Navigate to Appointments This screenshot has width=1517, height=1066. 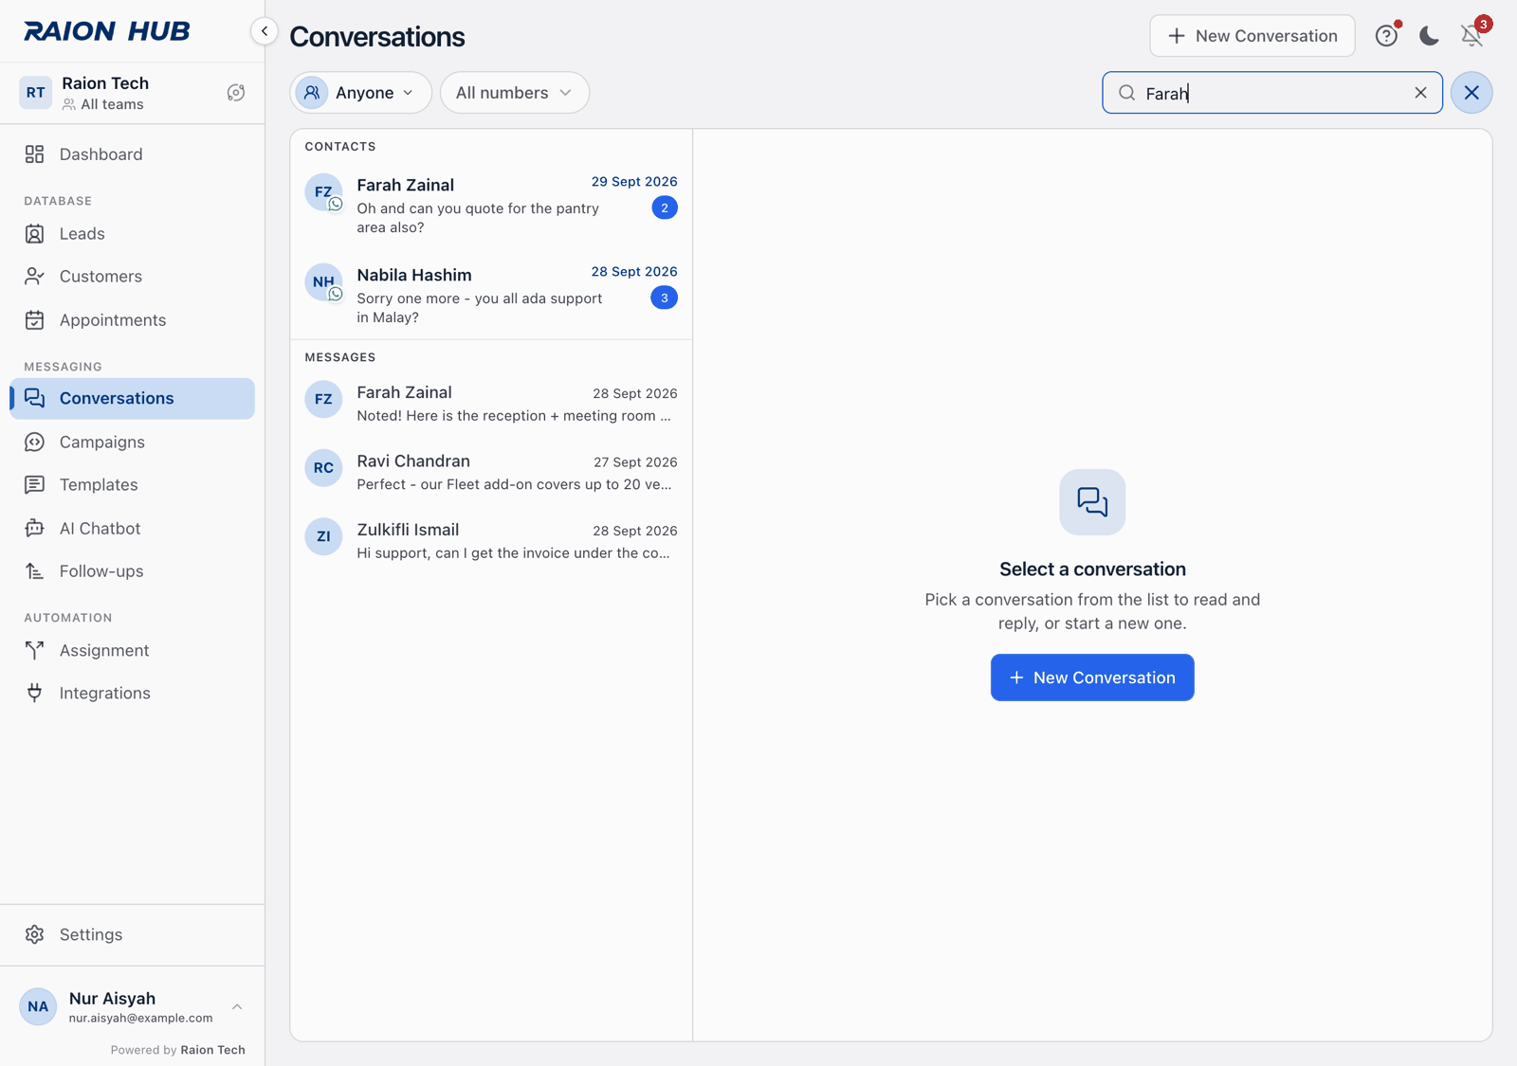tap(133, 320)
